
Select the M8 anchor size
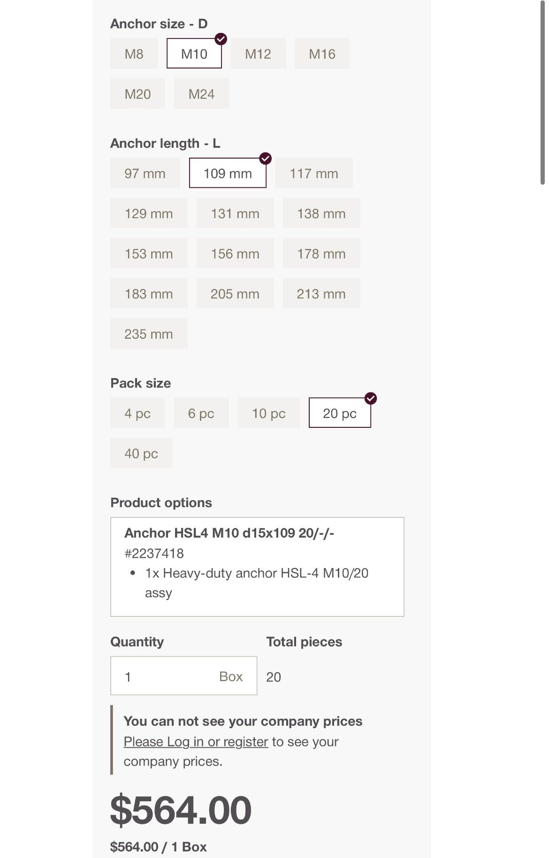(134, 54)
